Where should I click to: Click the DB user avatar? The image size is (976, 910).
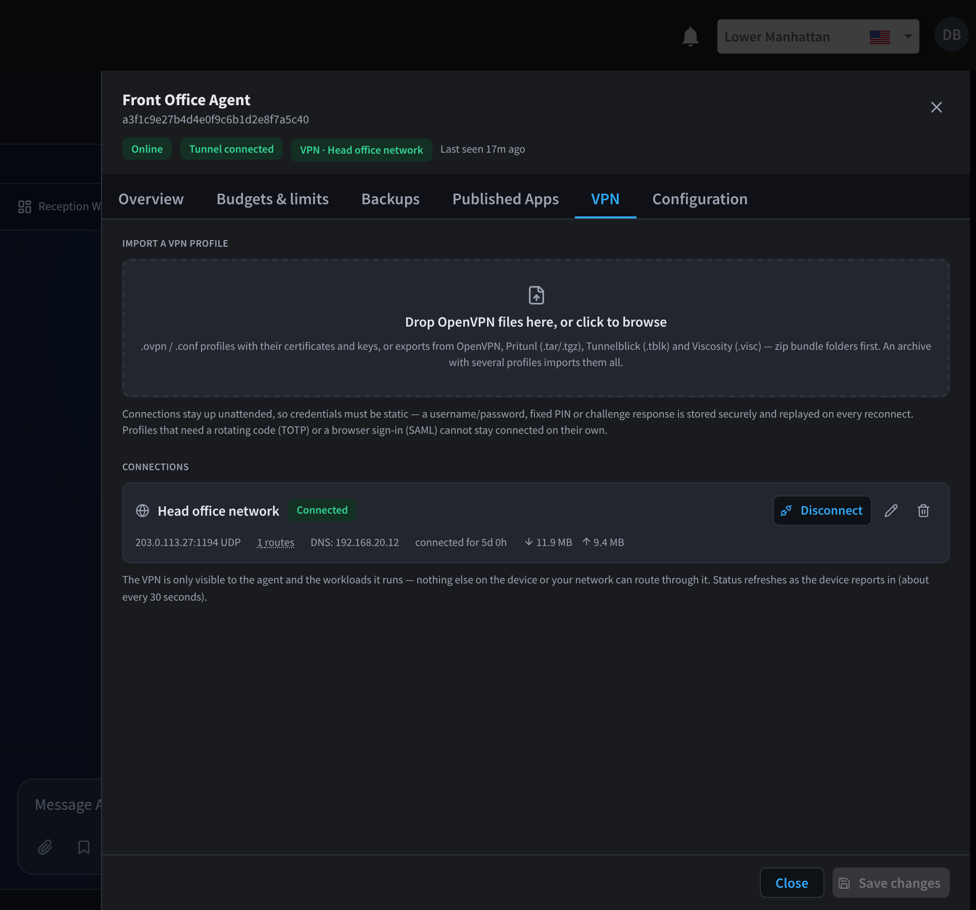click(x=951, y=34)
